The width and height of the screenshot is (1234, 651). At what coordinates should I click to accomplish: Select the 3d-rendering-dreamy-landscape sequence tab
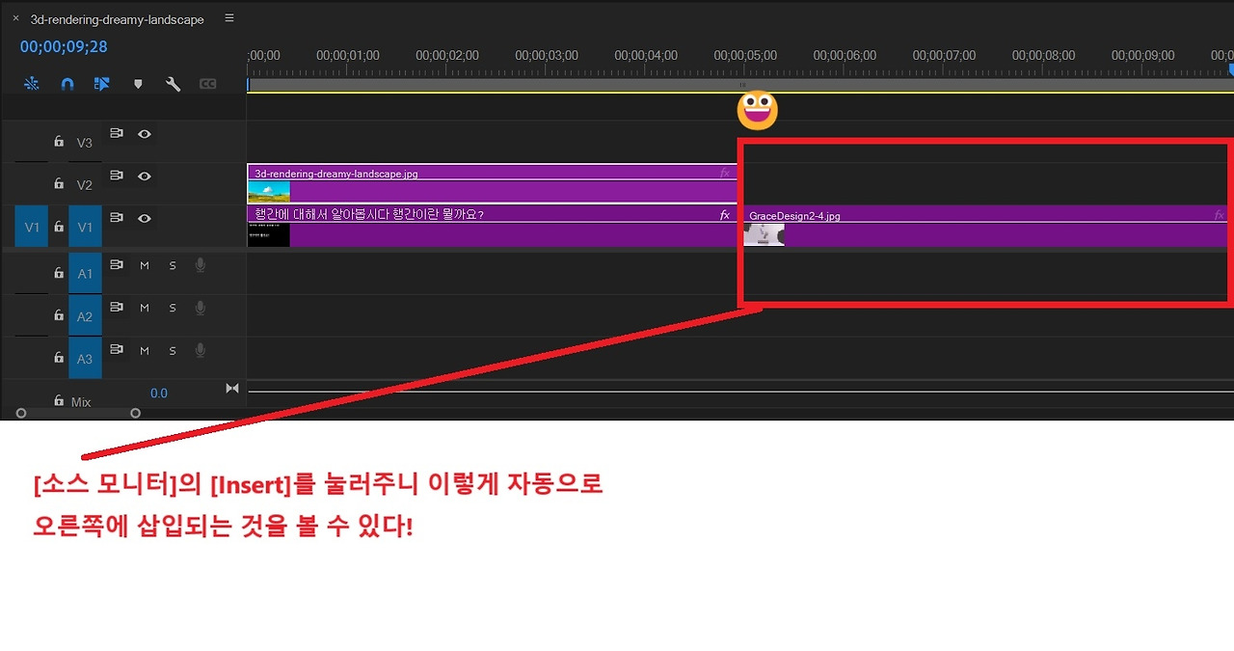point(116,18)
